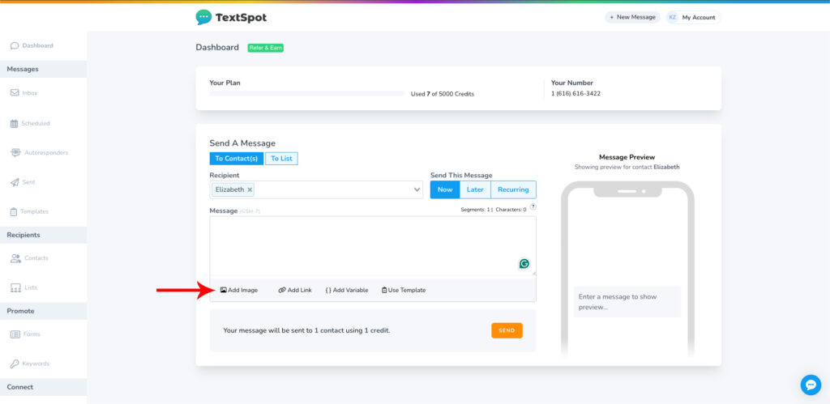
Task: Click the Dashboard speech bubble icon
Action: click(15, 46)
